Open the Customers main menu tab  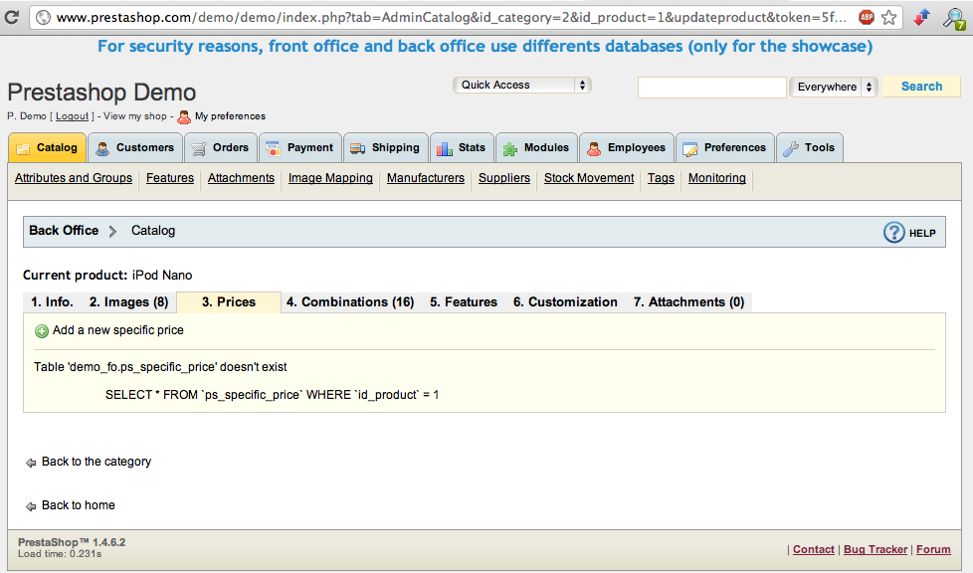coord(135,148)
